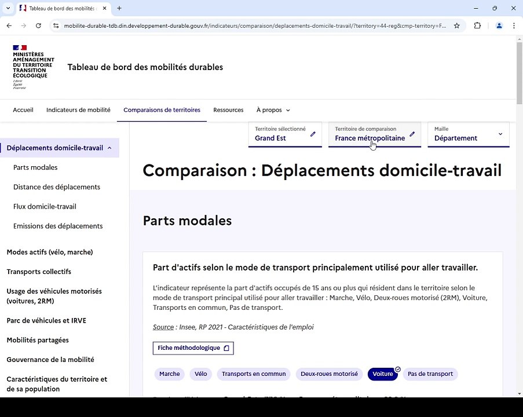
Task: Select the Vélo mode chip
Action: (201, 374)
